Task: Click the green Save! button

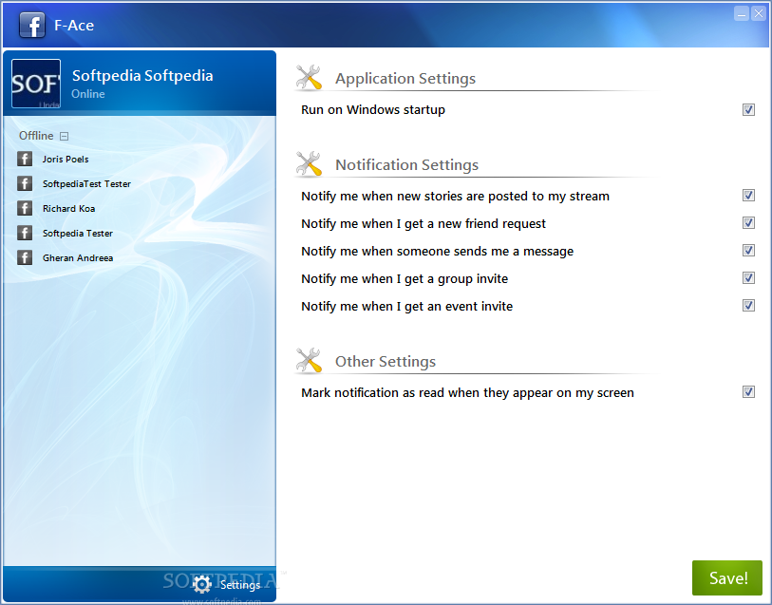Action: click(727, 577)
